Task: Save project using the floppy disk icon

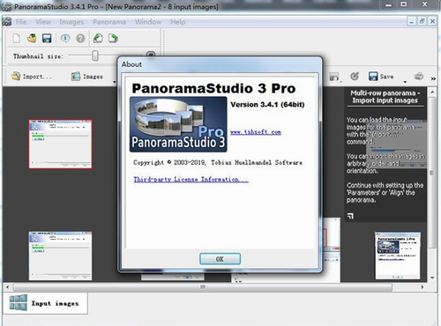Action: coord(47,38)
